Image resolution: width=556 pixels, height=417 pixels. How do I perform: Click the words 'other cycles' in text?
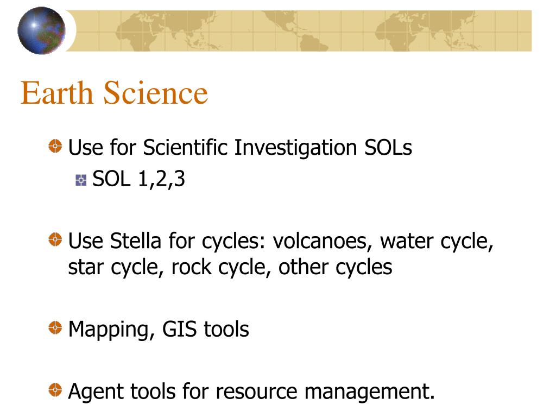[x=336, y=268]
